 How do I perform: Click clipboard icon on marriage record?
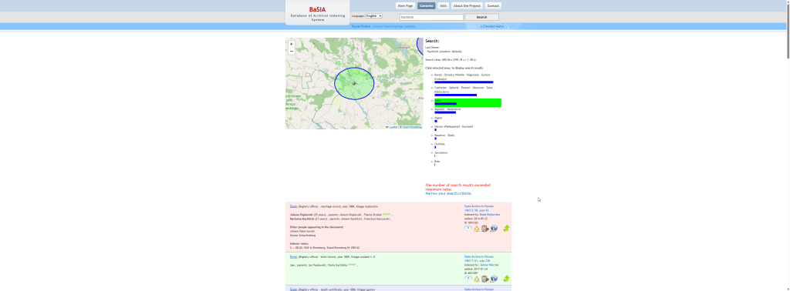pyautogui.click(x=484, y=229)
